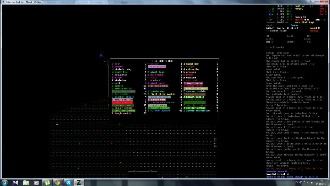Select the 'feral runner' kill entry

tap(157, 105)
